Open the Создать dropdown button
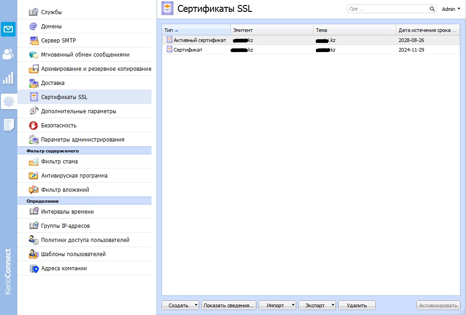 coord(181,305)
